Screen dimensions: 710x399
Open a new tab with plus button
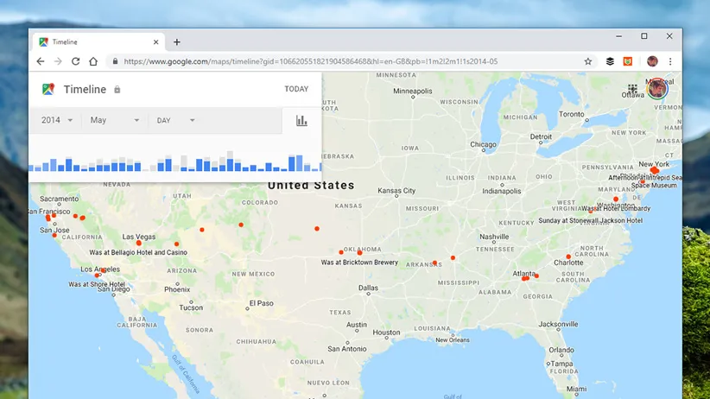pos(177,41)
